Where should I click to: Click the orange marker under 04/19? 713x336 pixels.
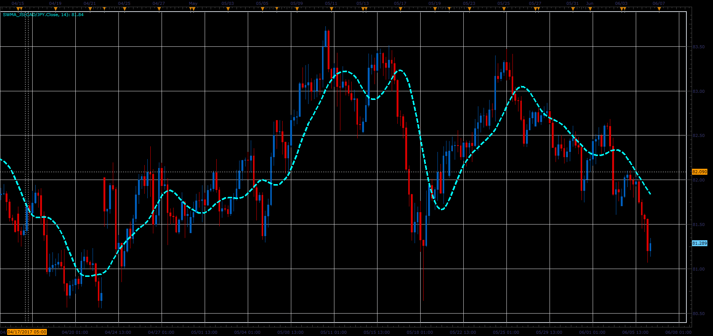[x=55, y=9]
